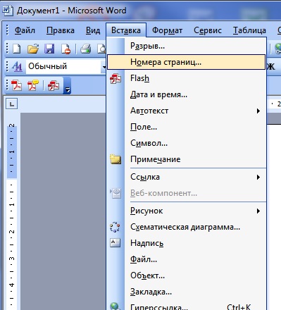
Task: Open the Правка menu
Action: pyautogui.click(x=61, y=30)
